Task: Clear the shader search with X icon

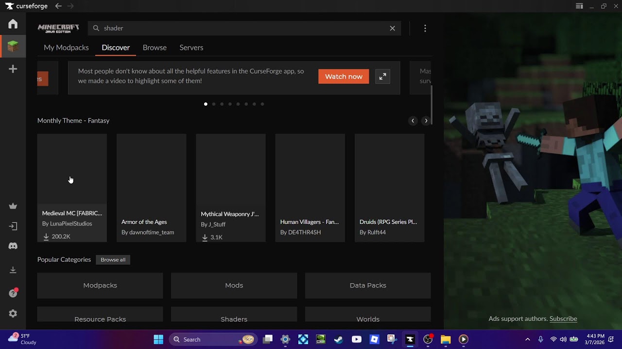Action: pos(393,28)
